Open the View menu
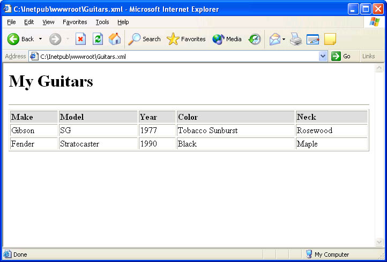Image resolution: width=387 pixels, height=262 pixels. pyautogui.click(x=48, y=22)
